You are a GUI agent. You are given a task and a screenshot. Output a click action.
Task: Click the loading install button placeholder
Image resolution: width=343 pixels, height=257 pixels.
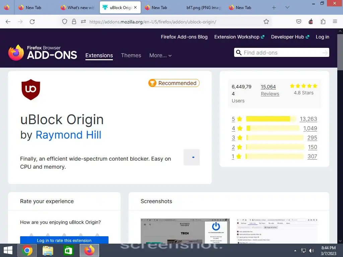point(192,157)
